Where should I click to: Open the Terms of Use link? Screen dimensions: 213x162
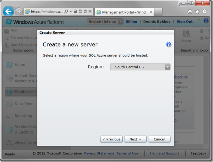click(x=127, y=153)
